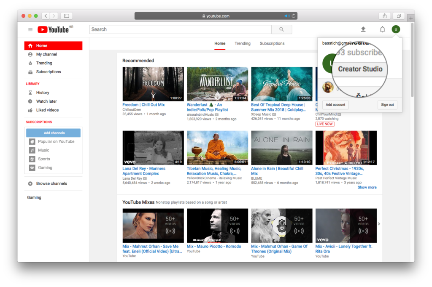Screen dimensions: 432x287
Task: Toggle the Safari sidebar button
Action: pos(66,16)
